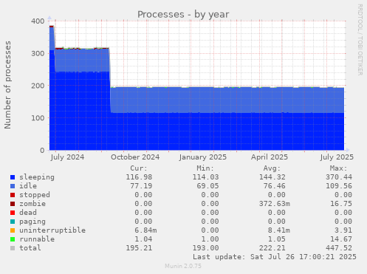
Task: Click the paging legend color swatch
Action: [x=13, y=222]
